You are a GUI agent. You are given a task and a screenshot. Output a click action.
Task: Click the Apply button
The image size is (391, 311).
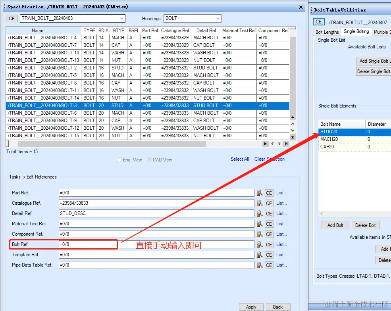click(x=251, y=307)
